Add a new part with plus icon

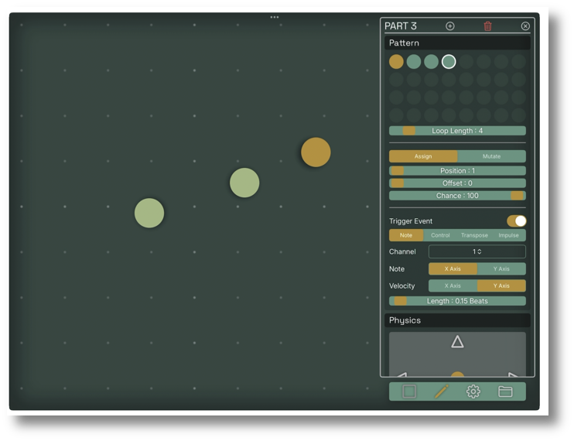450,26
